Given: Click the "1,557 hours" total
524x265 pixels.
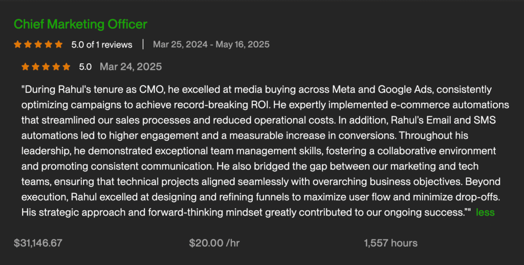Looking at the screenshot, I should click(390, 243).
